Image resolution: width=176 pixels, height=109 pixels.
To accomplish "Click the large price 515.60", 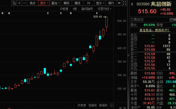I will coord(147,11).
